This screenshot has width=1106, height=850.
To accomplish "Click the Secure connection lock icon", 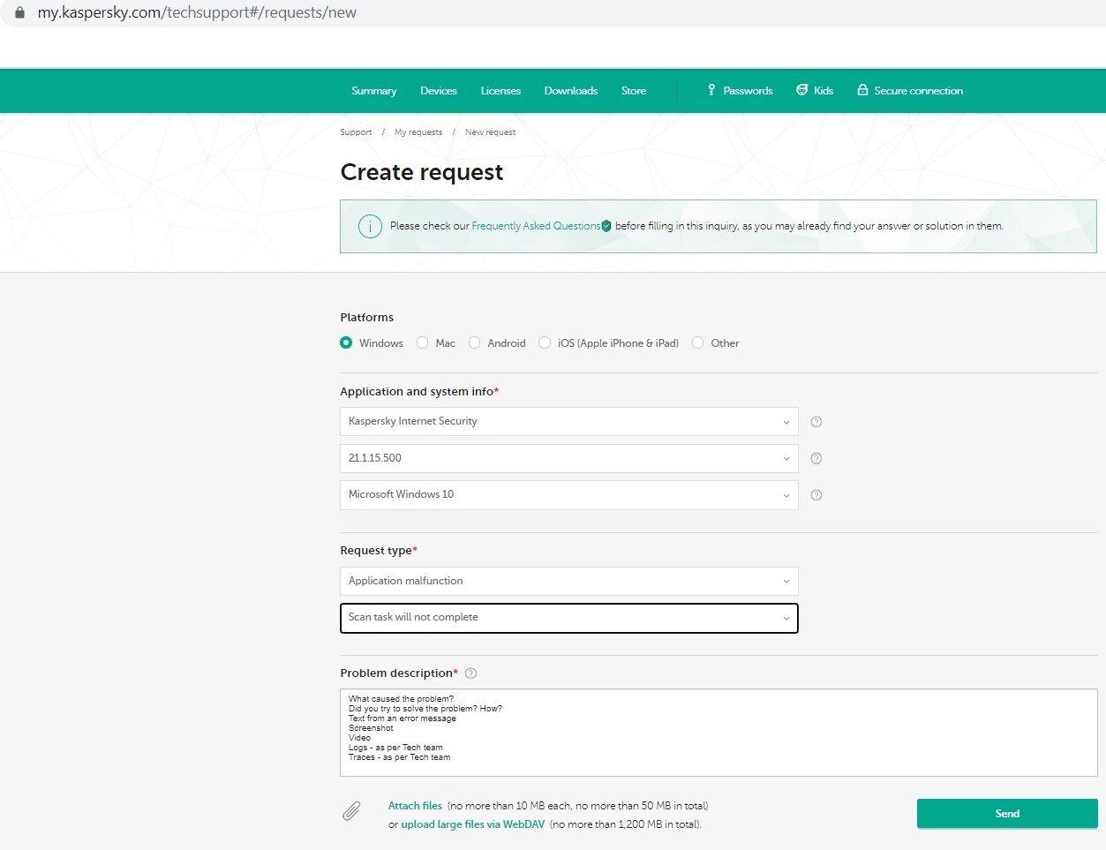I will coord(862,90).
